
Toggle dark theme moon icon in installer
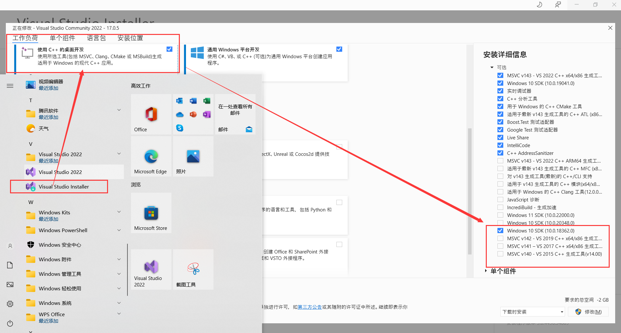pos(539,5)
